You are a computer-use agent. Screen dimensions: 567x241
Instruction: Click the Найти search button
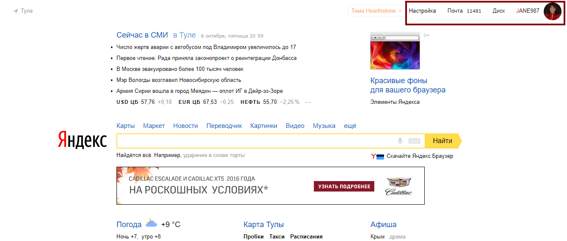point(443,141)
